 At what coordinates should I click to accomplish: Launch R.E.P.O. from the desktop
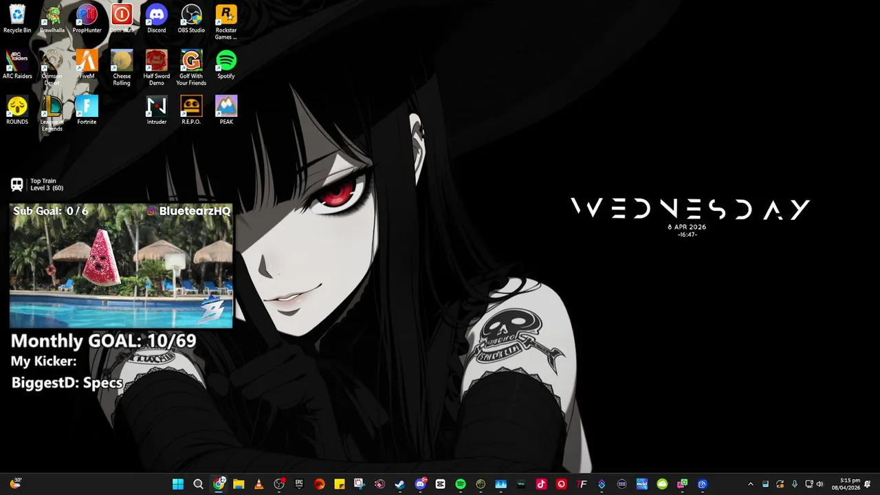(x=191, y=110)
